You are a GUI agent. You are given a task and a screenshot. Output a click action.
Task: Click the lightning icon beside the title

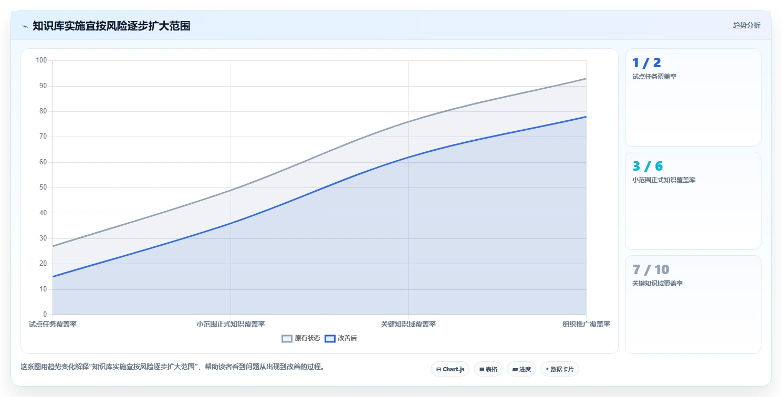pyautogui.click(x=25, y=26)
